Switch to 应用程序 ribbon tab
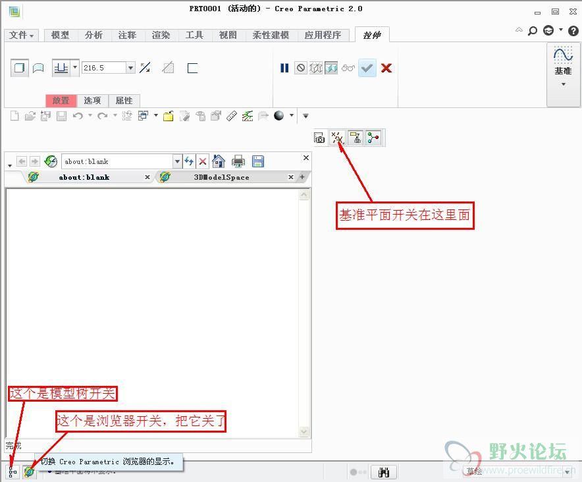 point(323,36)
